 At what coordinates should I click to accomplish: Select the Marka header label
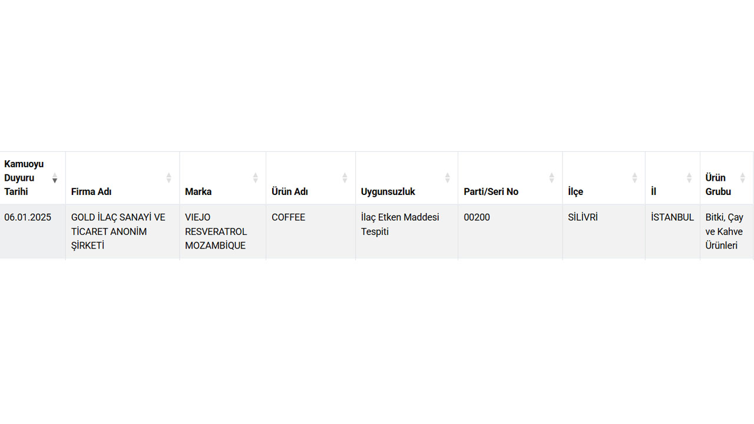click(x=198, y=192)
